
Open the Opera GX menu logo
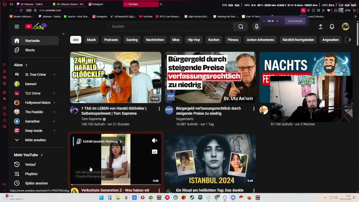pos(4,4)
